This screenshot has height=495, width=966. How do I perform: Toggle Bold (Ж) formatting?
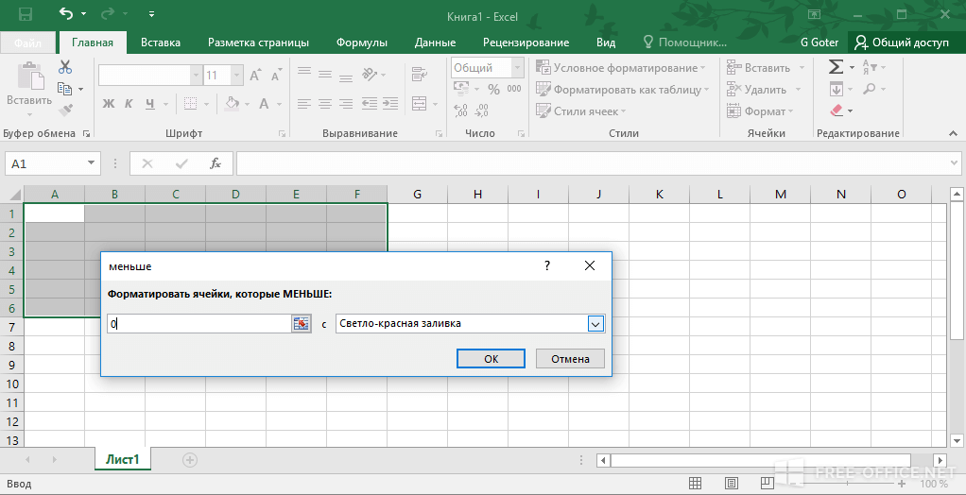[x=109, y=103]
